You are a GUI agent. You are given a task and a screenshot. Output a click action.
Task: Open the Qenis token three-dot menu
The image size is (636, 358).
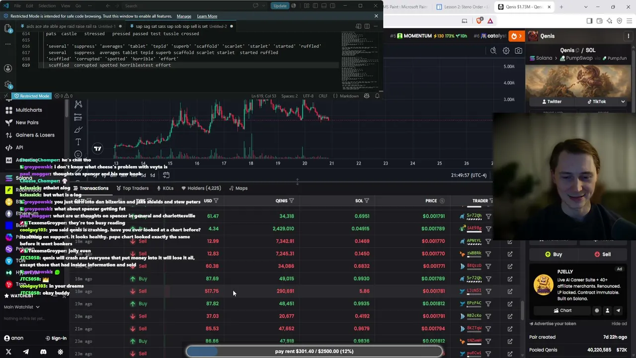click(629, 36)
